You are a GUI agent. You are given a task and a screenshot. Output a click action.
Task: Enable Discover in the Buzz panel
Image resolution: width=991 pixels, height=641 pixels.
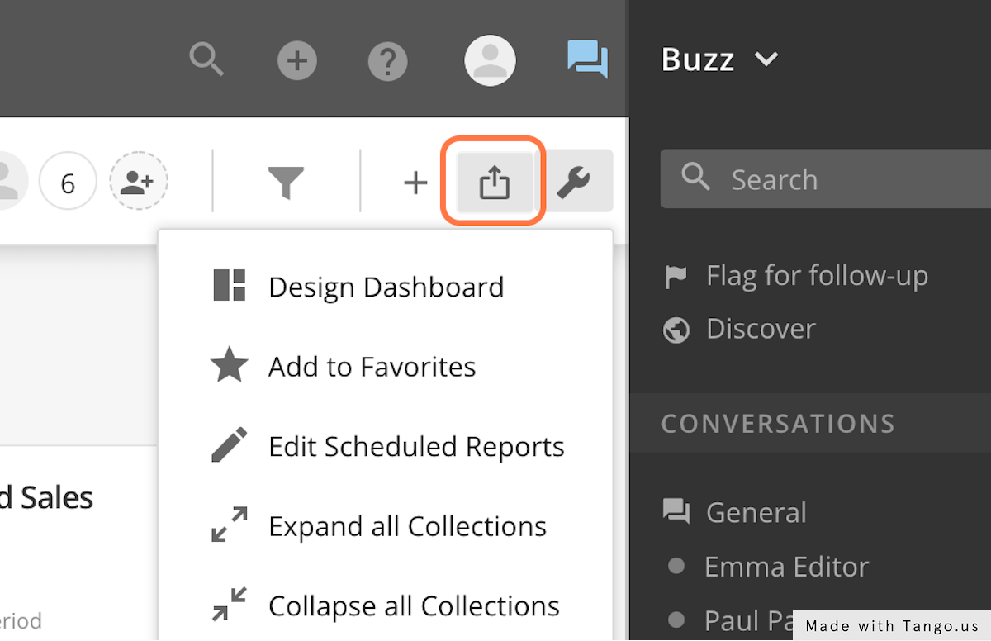tap(760, 329)
